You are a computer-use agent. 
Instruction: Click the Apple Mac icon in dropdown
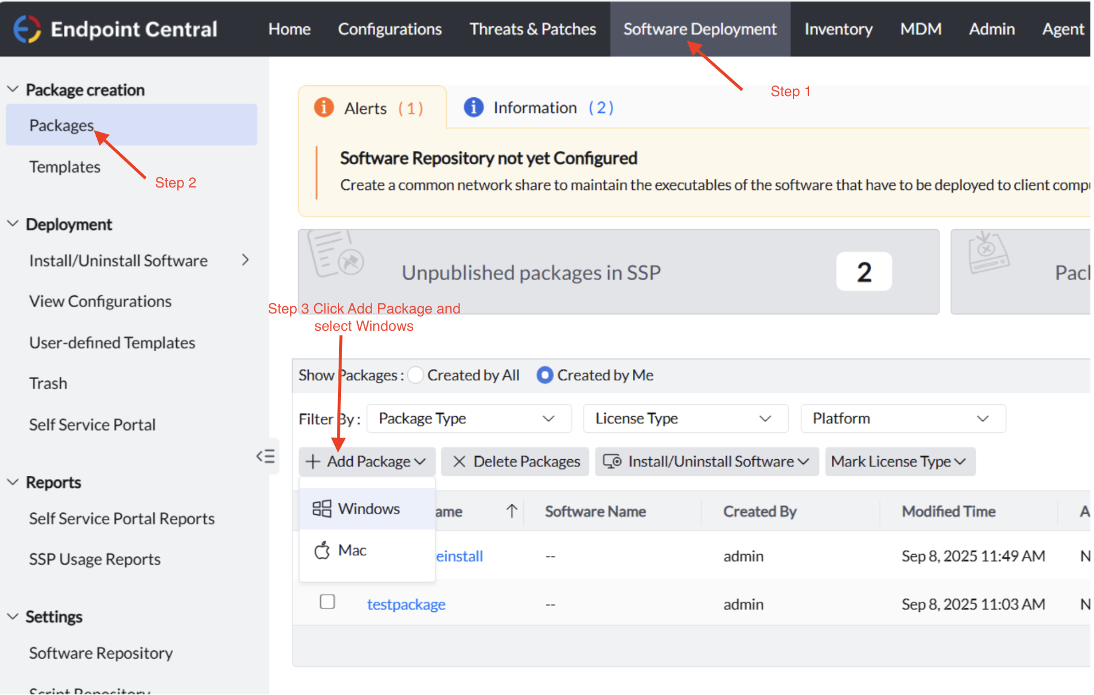(x=322, y=550)
